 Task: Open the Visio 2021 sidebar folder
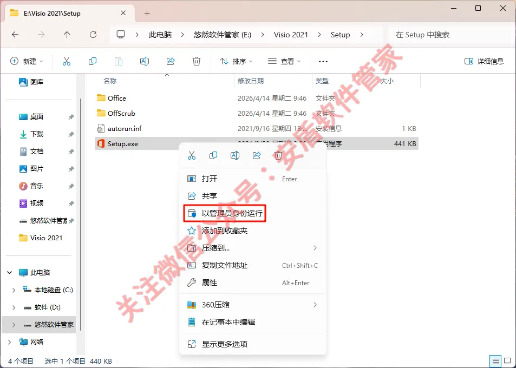point(40,238)
